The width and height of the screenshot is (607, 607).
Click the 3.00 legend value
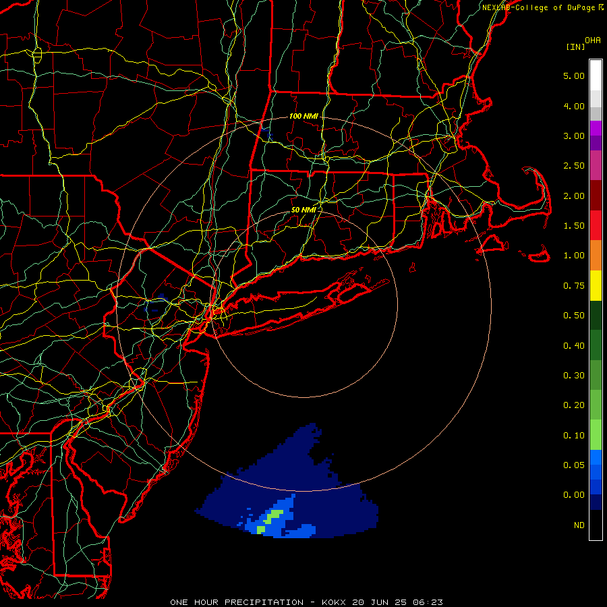pyautogui.click(x=574, y=136)
